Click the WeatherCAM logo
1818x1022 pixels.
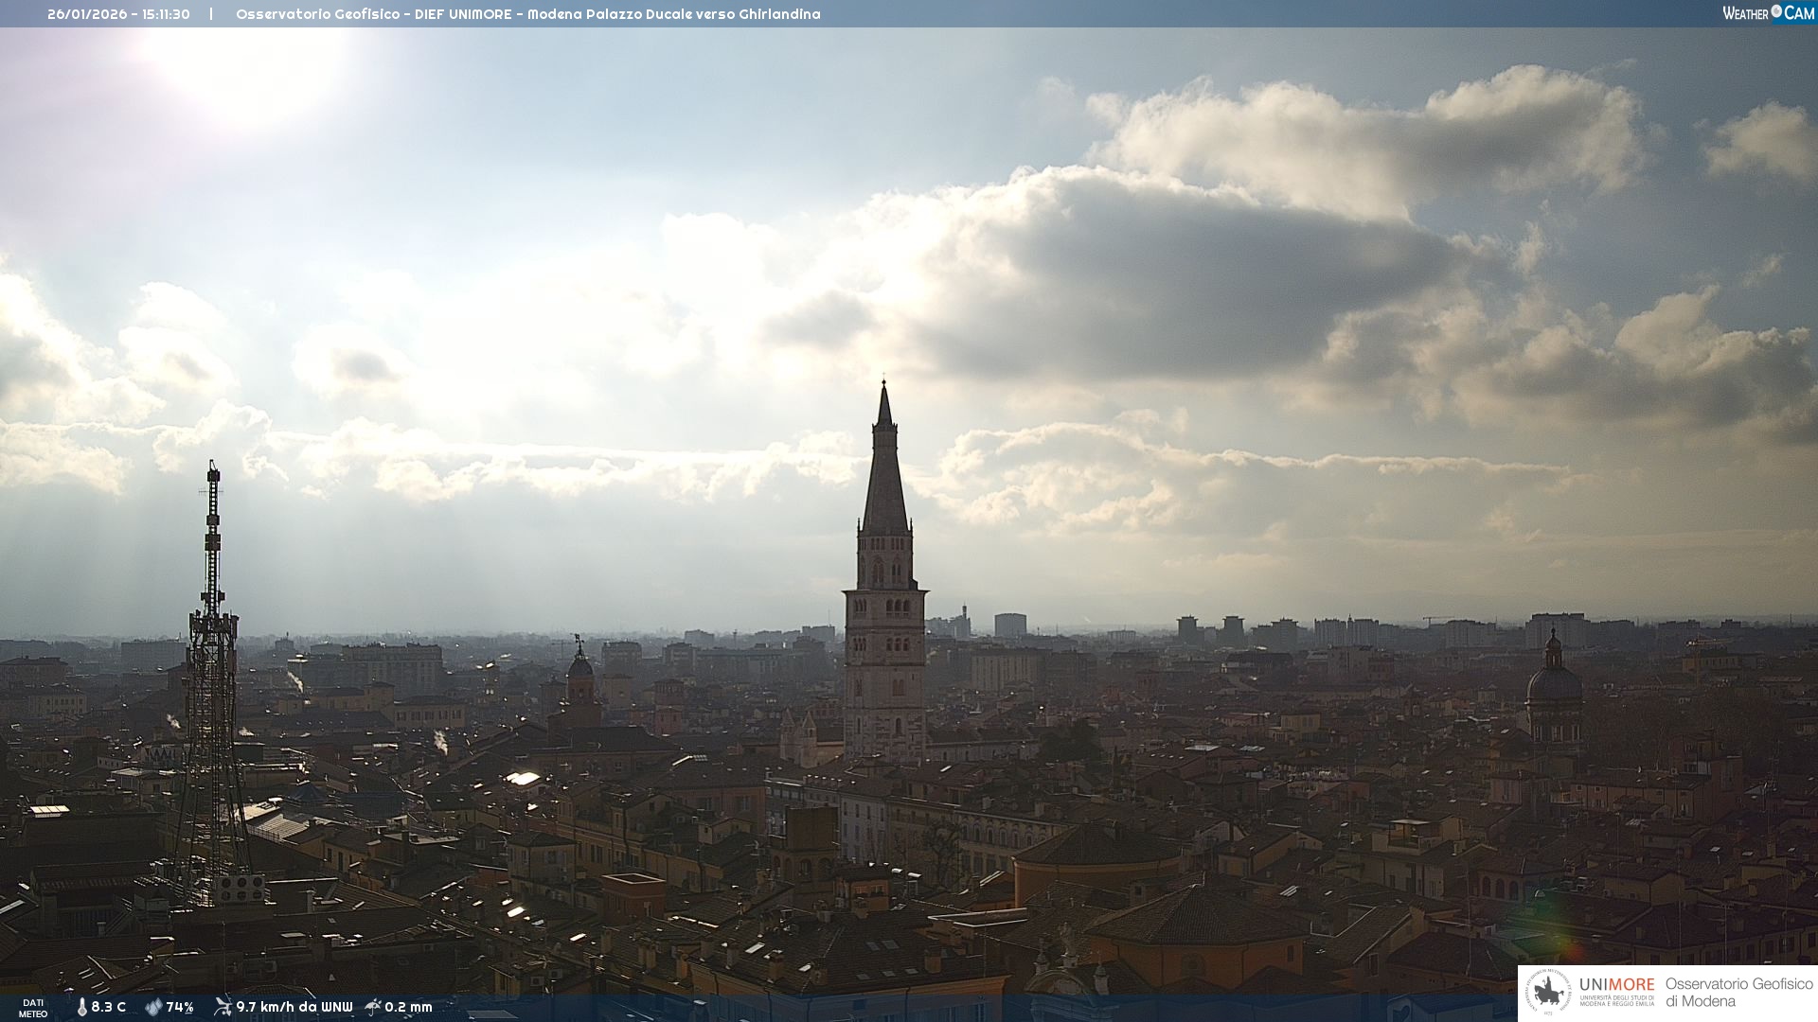click(x=1768, y=13)
